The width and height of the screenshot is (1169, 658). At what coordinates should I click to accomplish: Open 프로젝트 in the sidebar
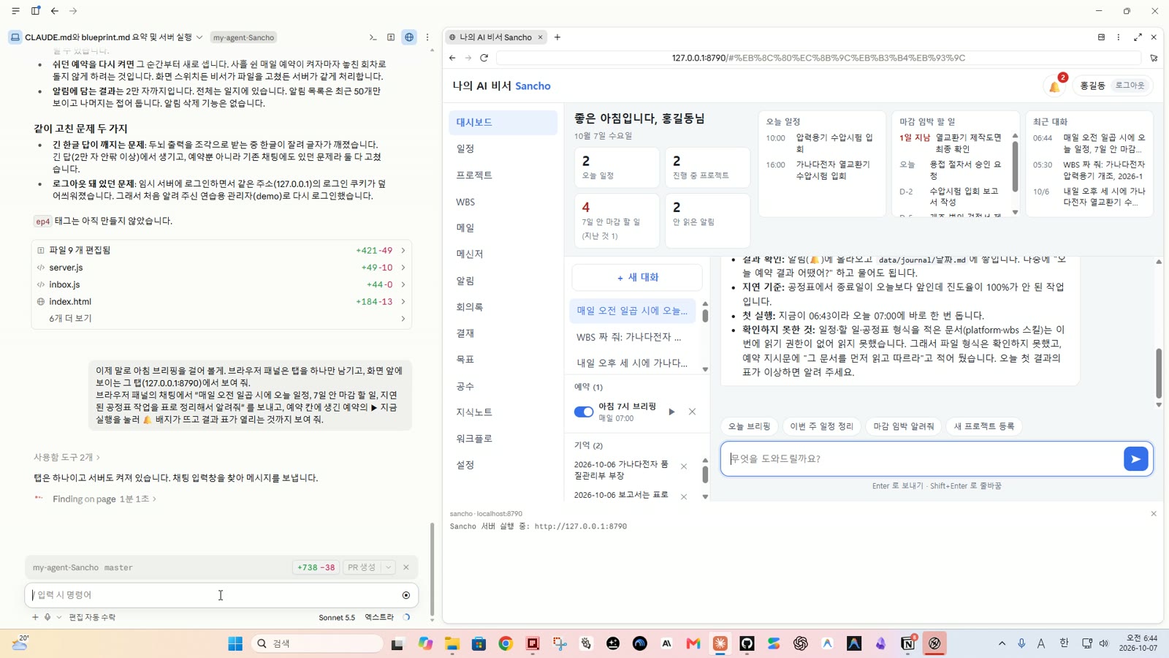(503, 175)
